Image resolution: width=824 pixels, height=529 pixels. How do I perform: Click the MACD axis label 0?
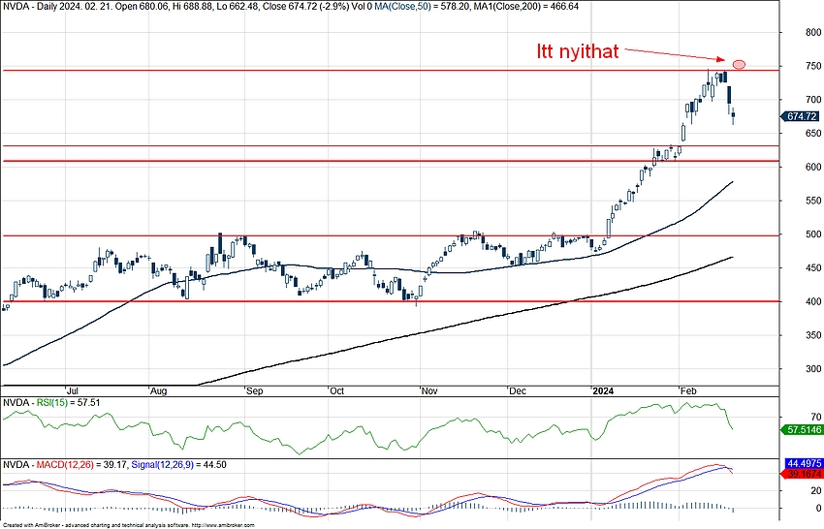pos(818,509)
